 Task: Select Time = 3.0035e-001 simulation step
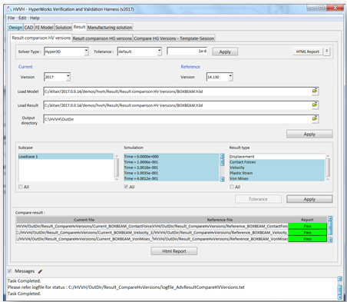[x=171, y=173]
